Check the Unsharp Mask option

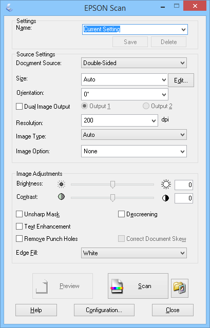(20, 214)
